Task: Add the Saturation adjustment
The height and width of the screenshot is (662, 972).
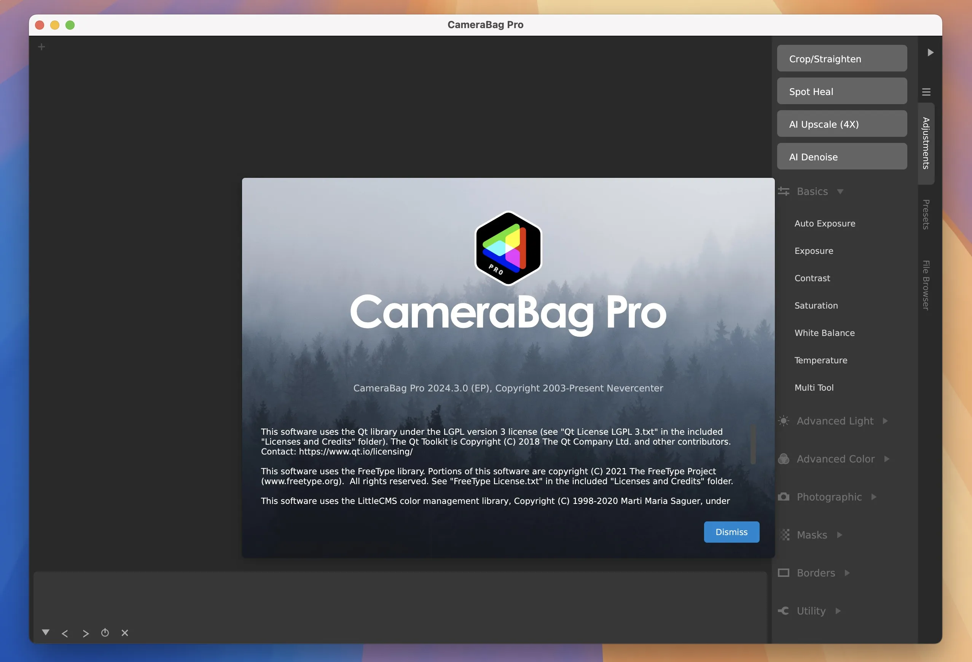Action: coord(816,305)
